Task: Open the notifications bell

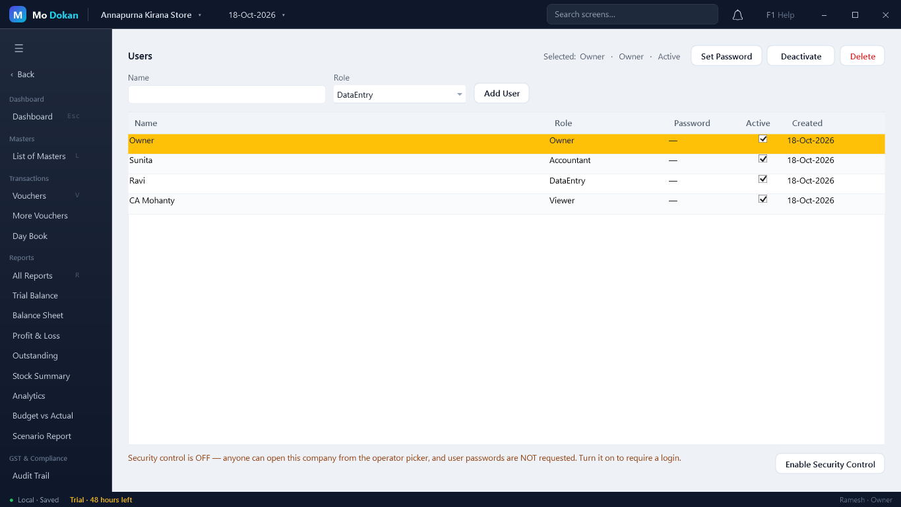Action: click(x=738, y=15)
